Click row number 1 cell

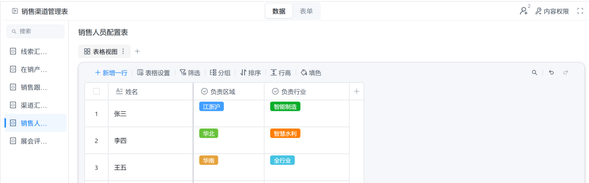coord(96,114)
